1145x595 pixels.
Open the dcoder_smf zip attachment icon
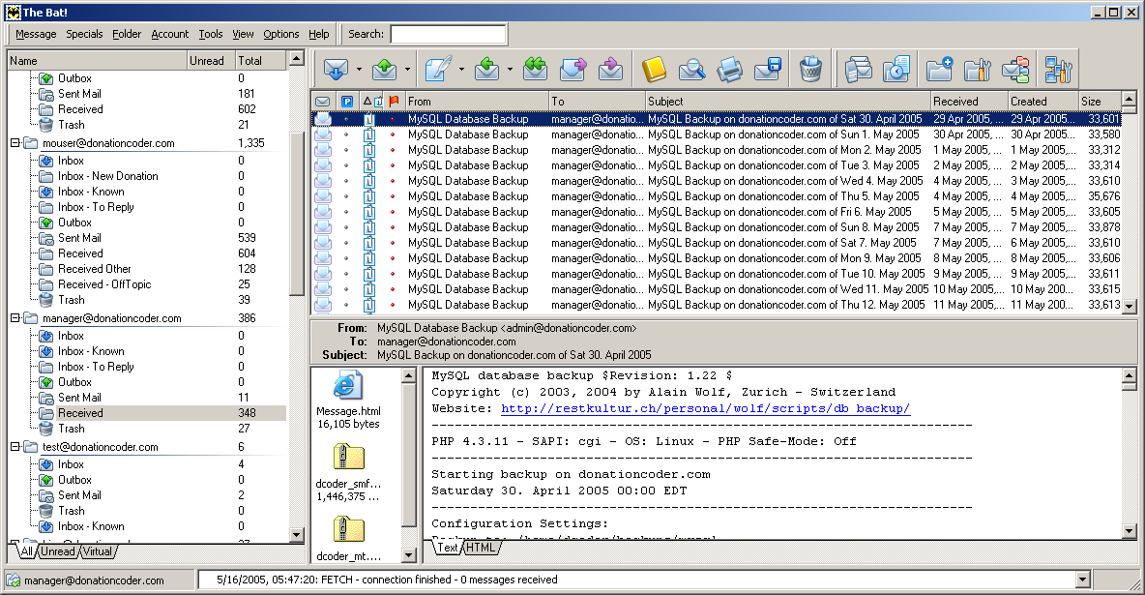click(x=348, y=458)
